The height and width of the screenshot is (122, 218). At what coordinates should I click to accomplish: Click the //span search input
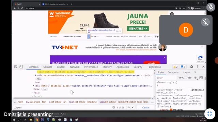63,107
